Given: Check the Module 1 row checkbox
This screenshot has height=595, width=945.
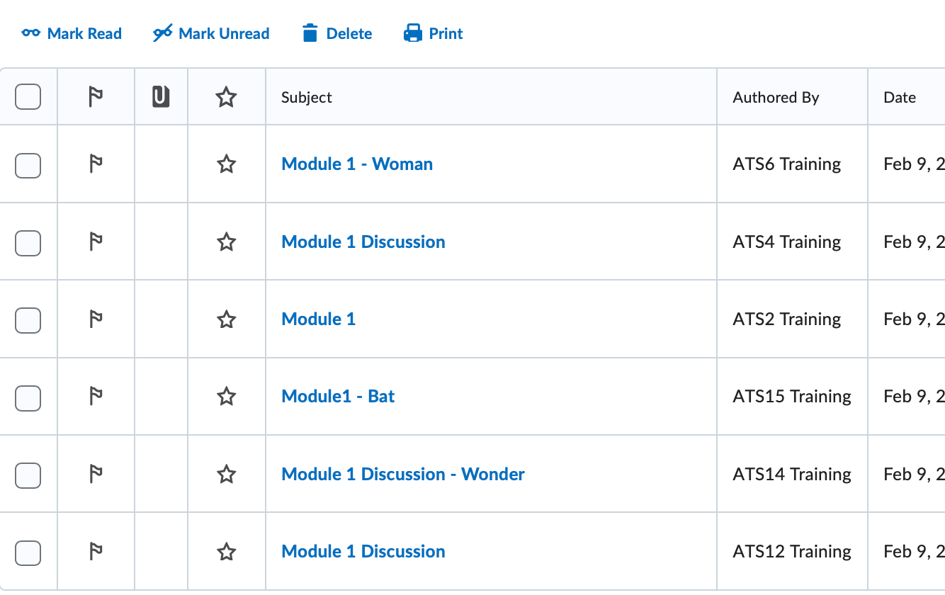Looking at the screenshot, I should [x=28, y=319].
